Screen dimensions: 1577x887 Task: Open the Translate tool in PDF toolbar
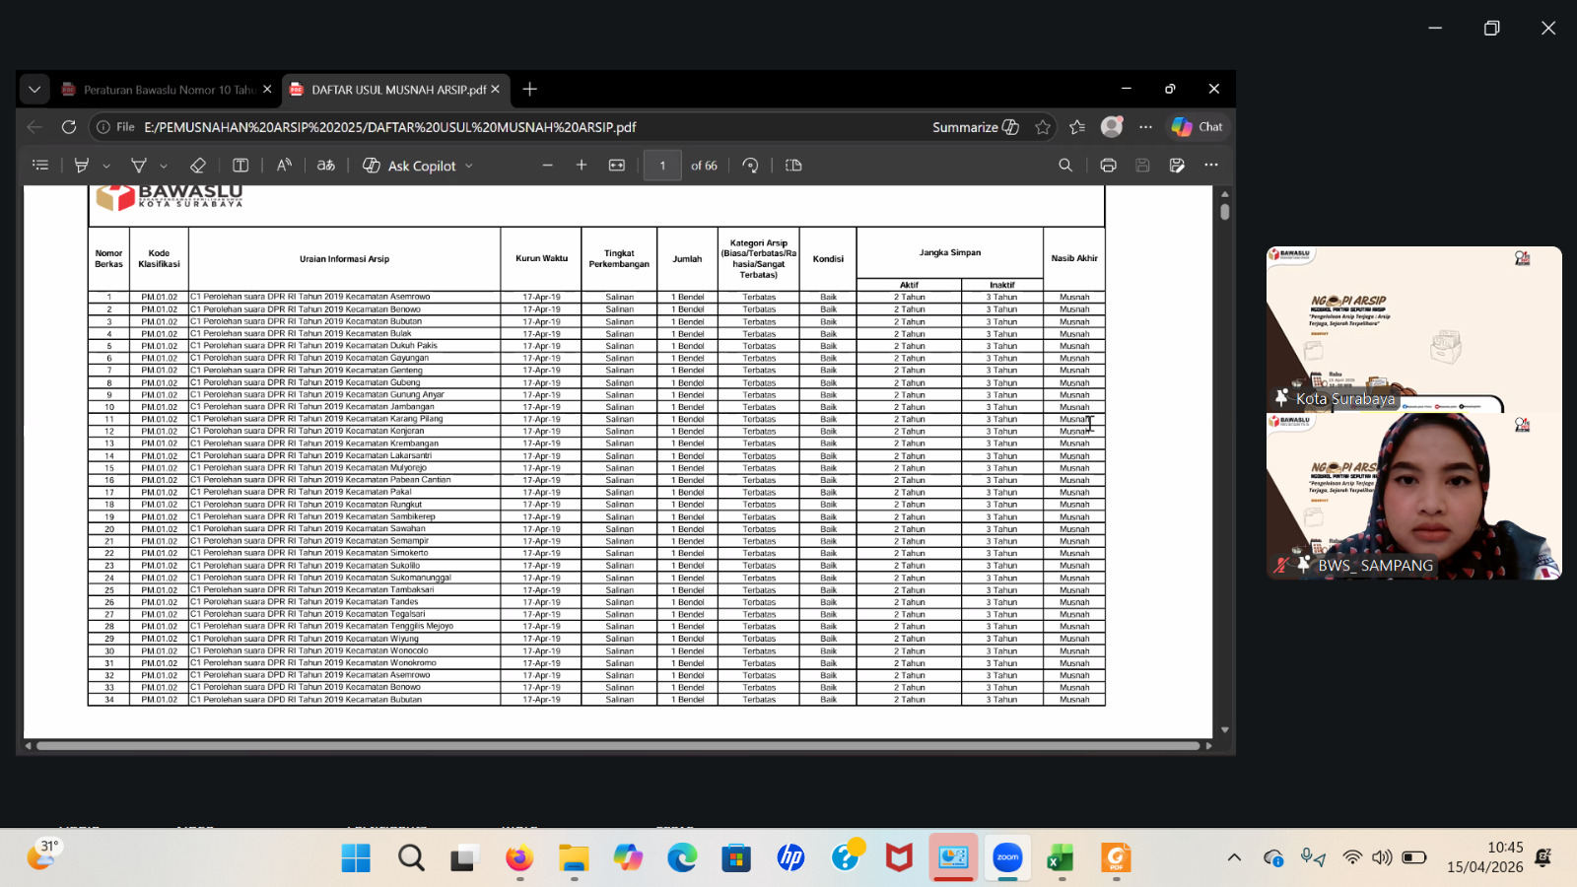[x=326, y=166]
